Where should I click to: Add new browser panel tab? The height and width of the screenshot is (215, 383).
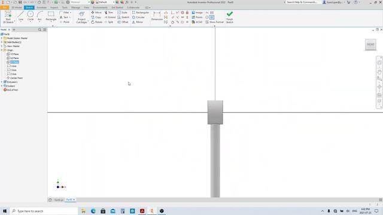tap(14, 29)
